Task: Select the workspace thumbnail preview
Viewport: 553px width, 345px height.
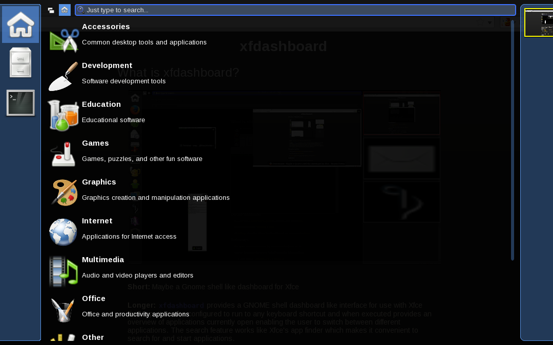Action: click(539, 23)
